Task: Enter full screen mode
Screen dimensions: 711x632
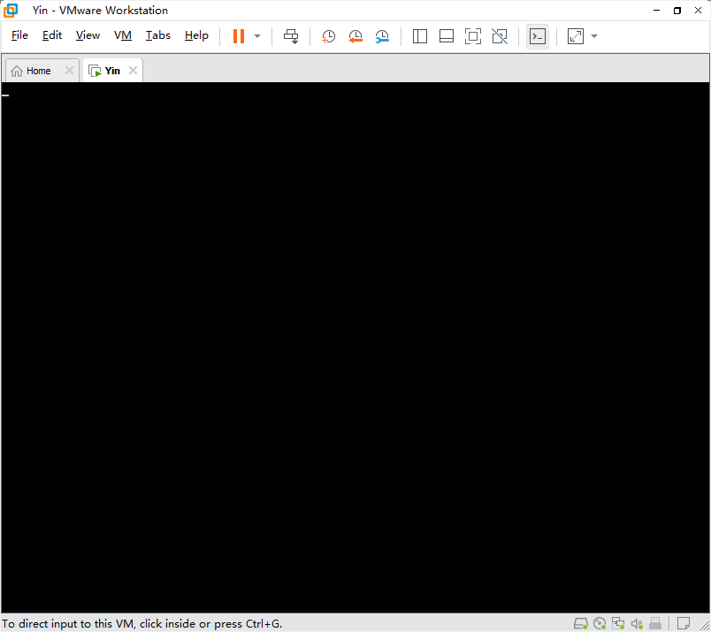Action: (473, 36)
